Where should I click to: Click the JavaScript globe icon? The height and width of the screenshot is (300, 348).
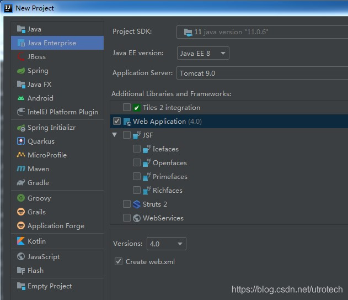(21, 257)
